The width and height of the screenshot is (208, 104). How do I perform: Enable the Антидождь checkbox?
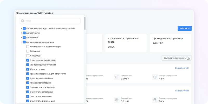pyautogui.click(x=28, y=56)
